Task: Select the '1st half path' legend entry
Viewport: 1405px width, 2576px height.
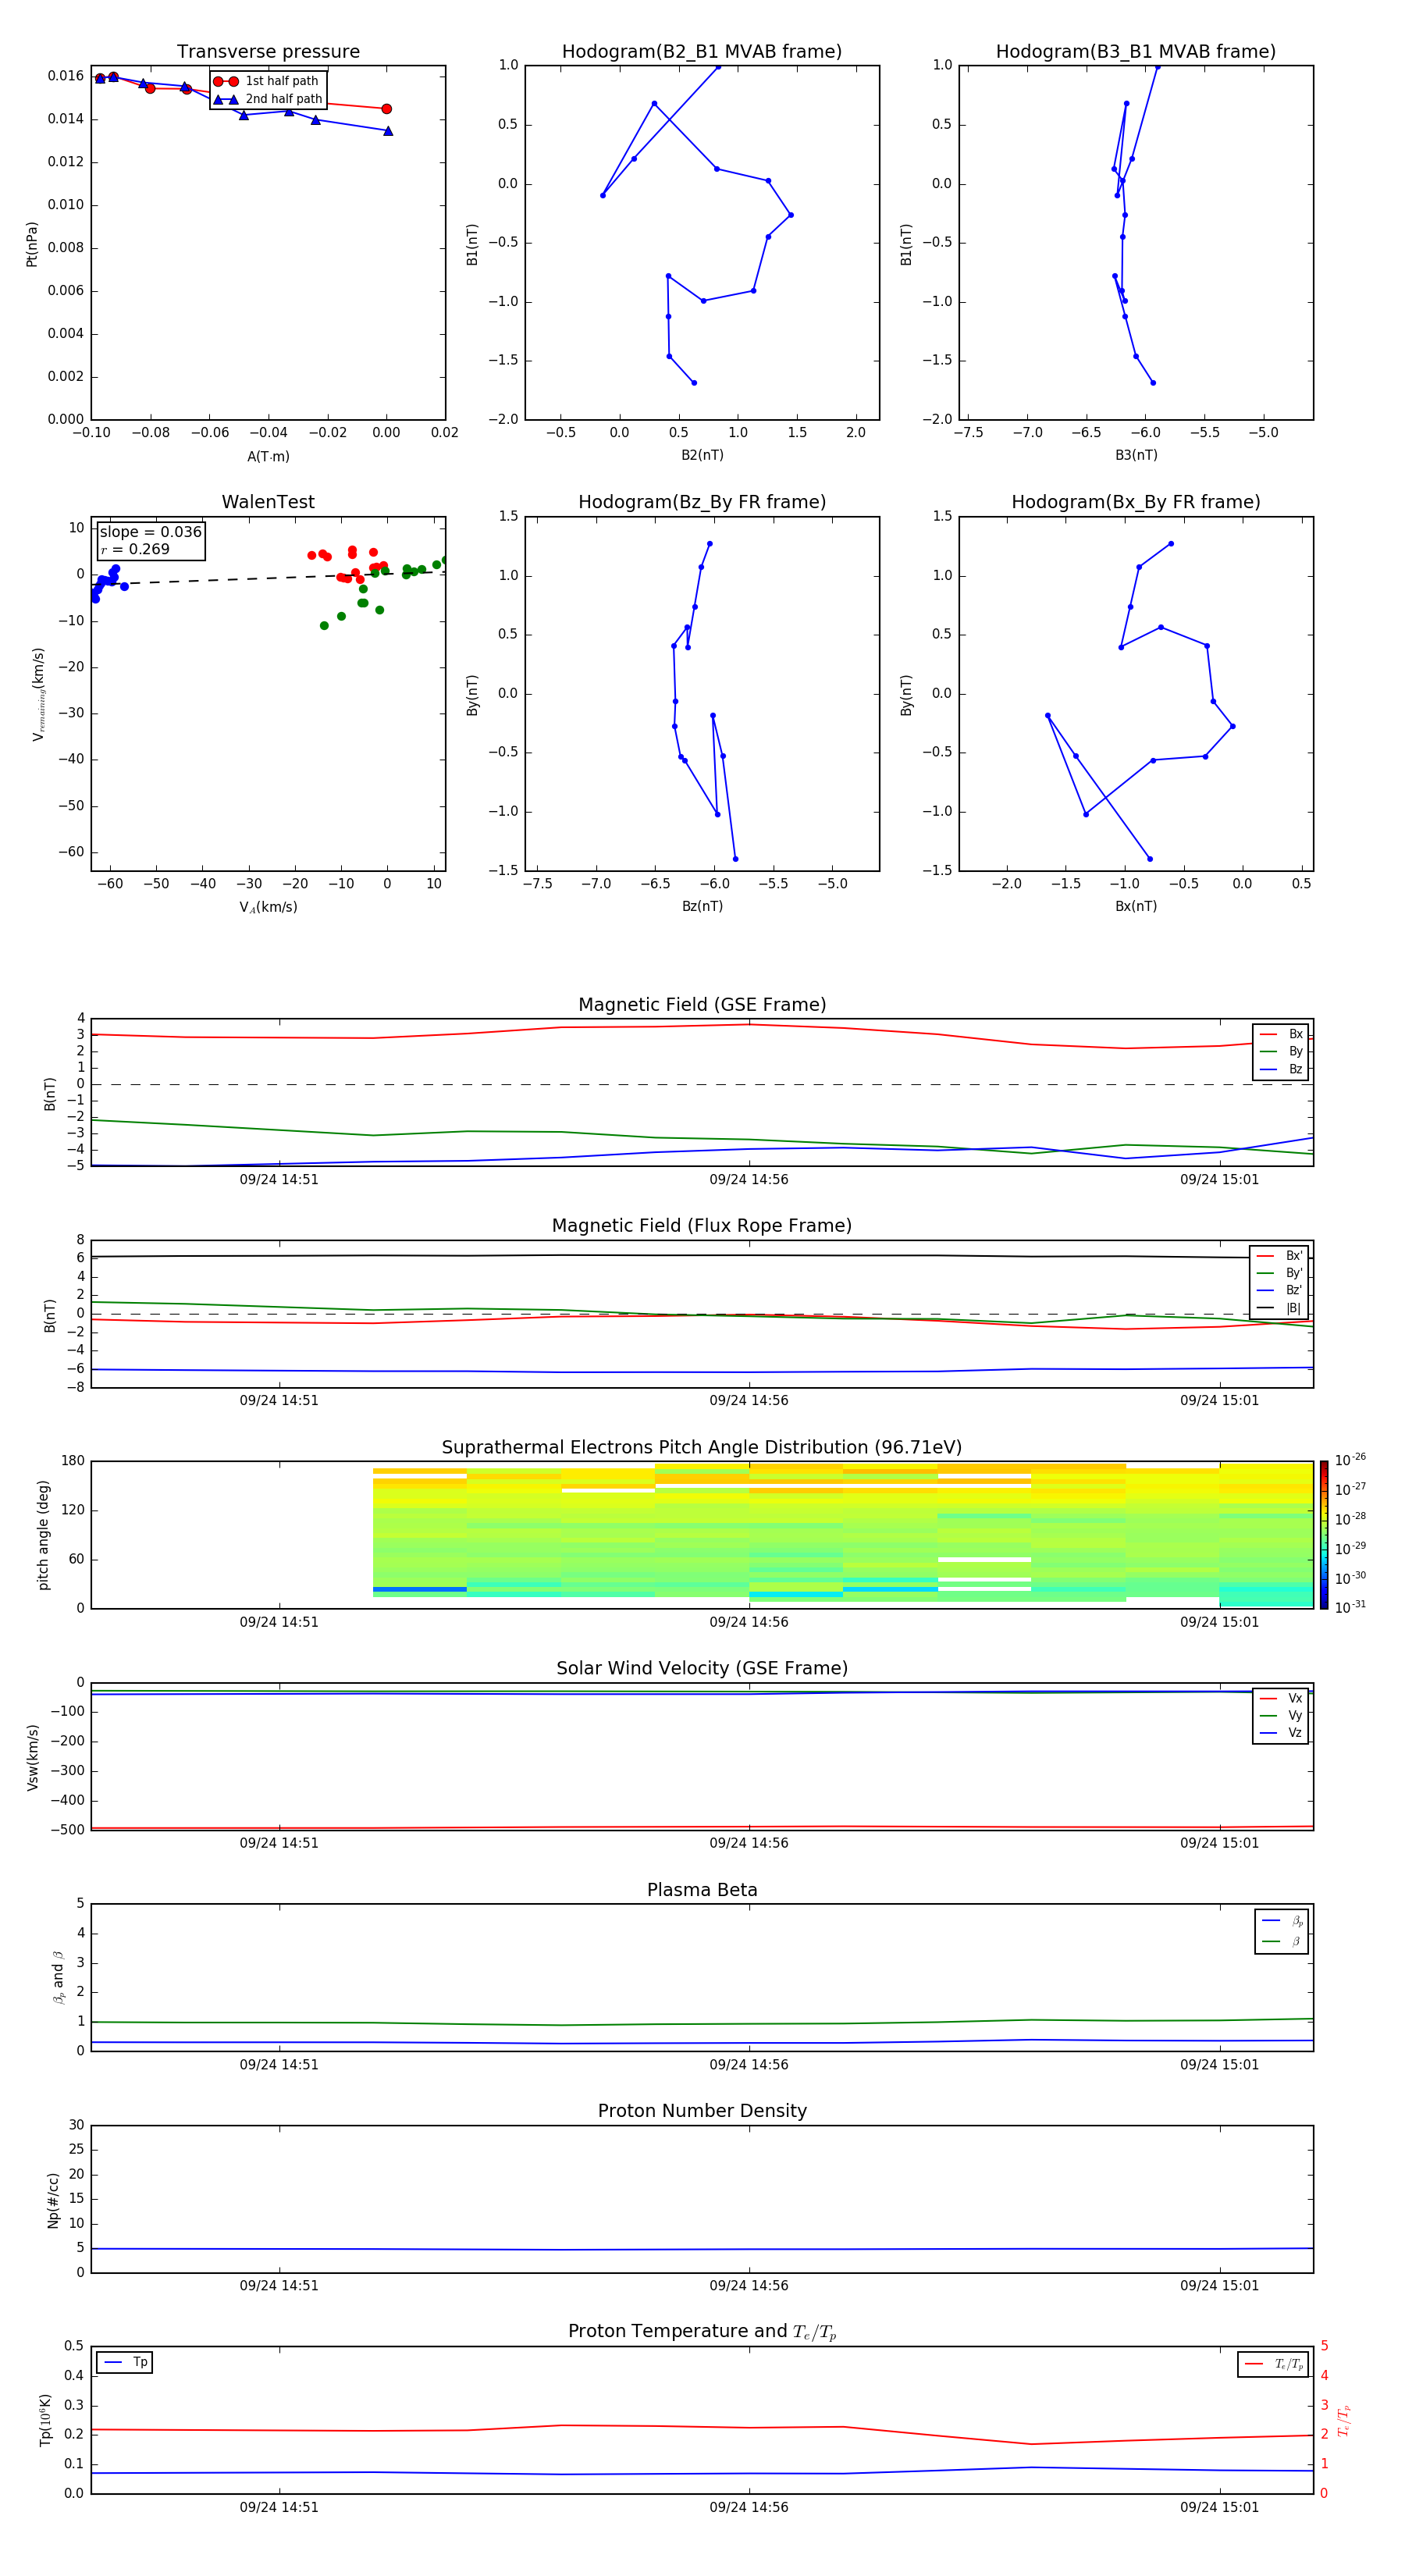Action: [268, 81]
